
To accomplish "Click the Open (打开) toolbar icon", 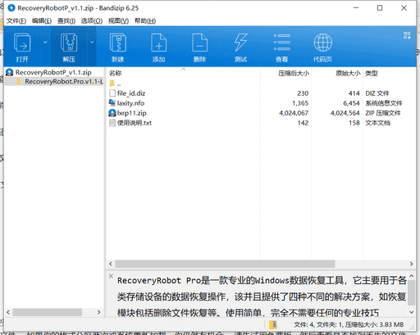I will [22, 43].
